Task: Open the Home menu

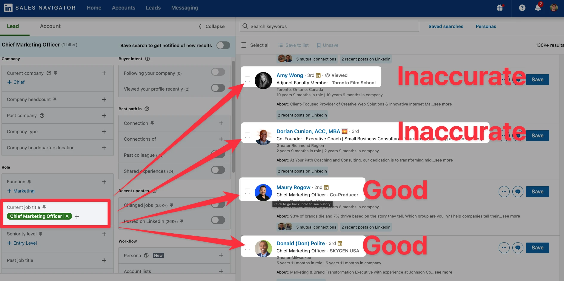Action: point(94,8)
